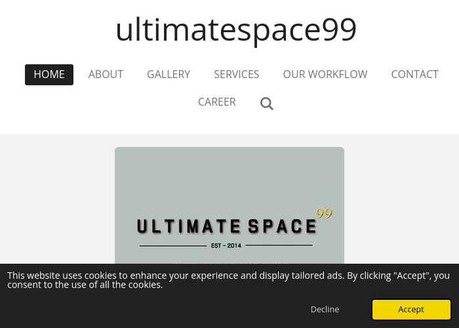The image size is (459, 328).
Task: Go to the CONTACT page
Action: [x=415, y=75]
